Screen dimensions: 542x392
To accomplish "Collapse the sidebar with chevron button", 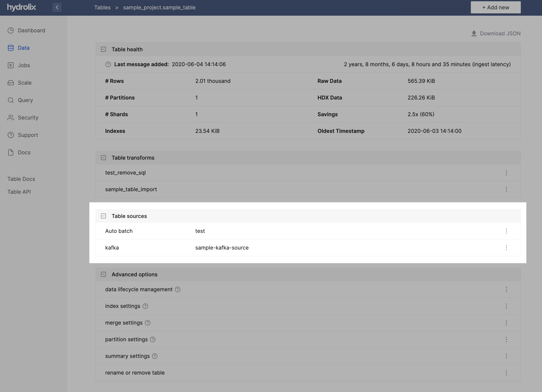I will [57, 7].
